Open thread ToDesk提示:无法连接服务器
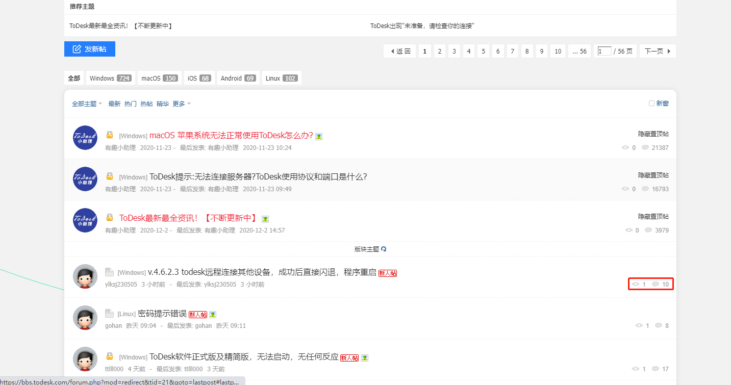The height and width of the screenshot is (385, 731). pos(258,176)
